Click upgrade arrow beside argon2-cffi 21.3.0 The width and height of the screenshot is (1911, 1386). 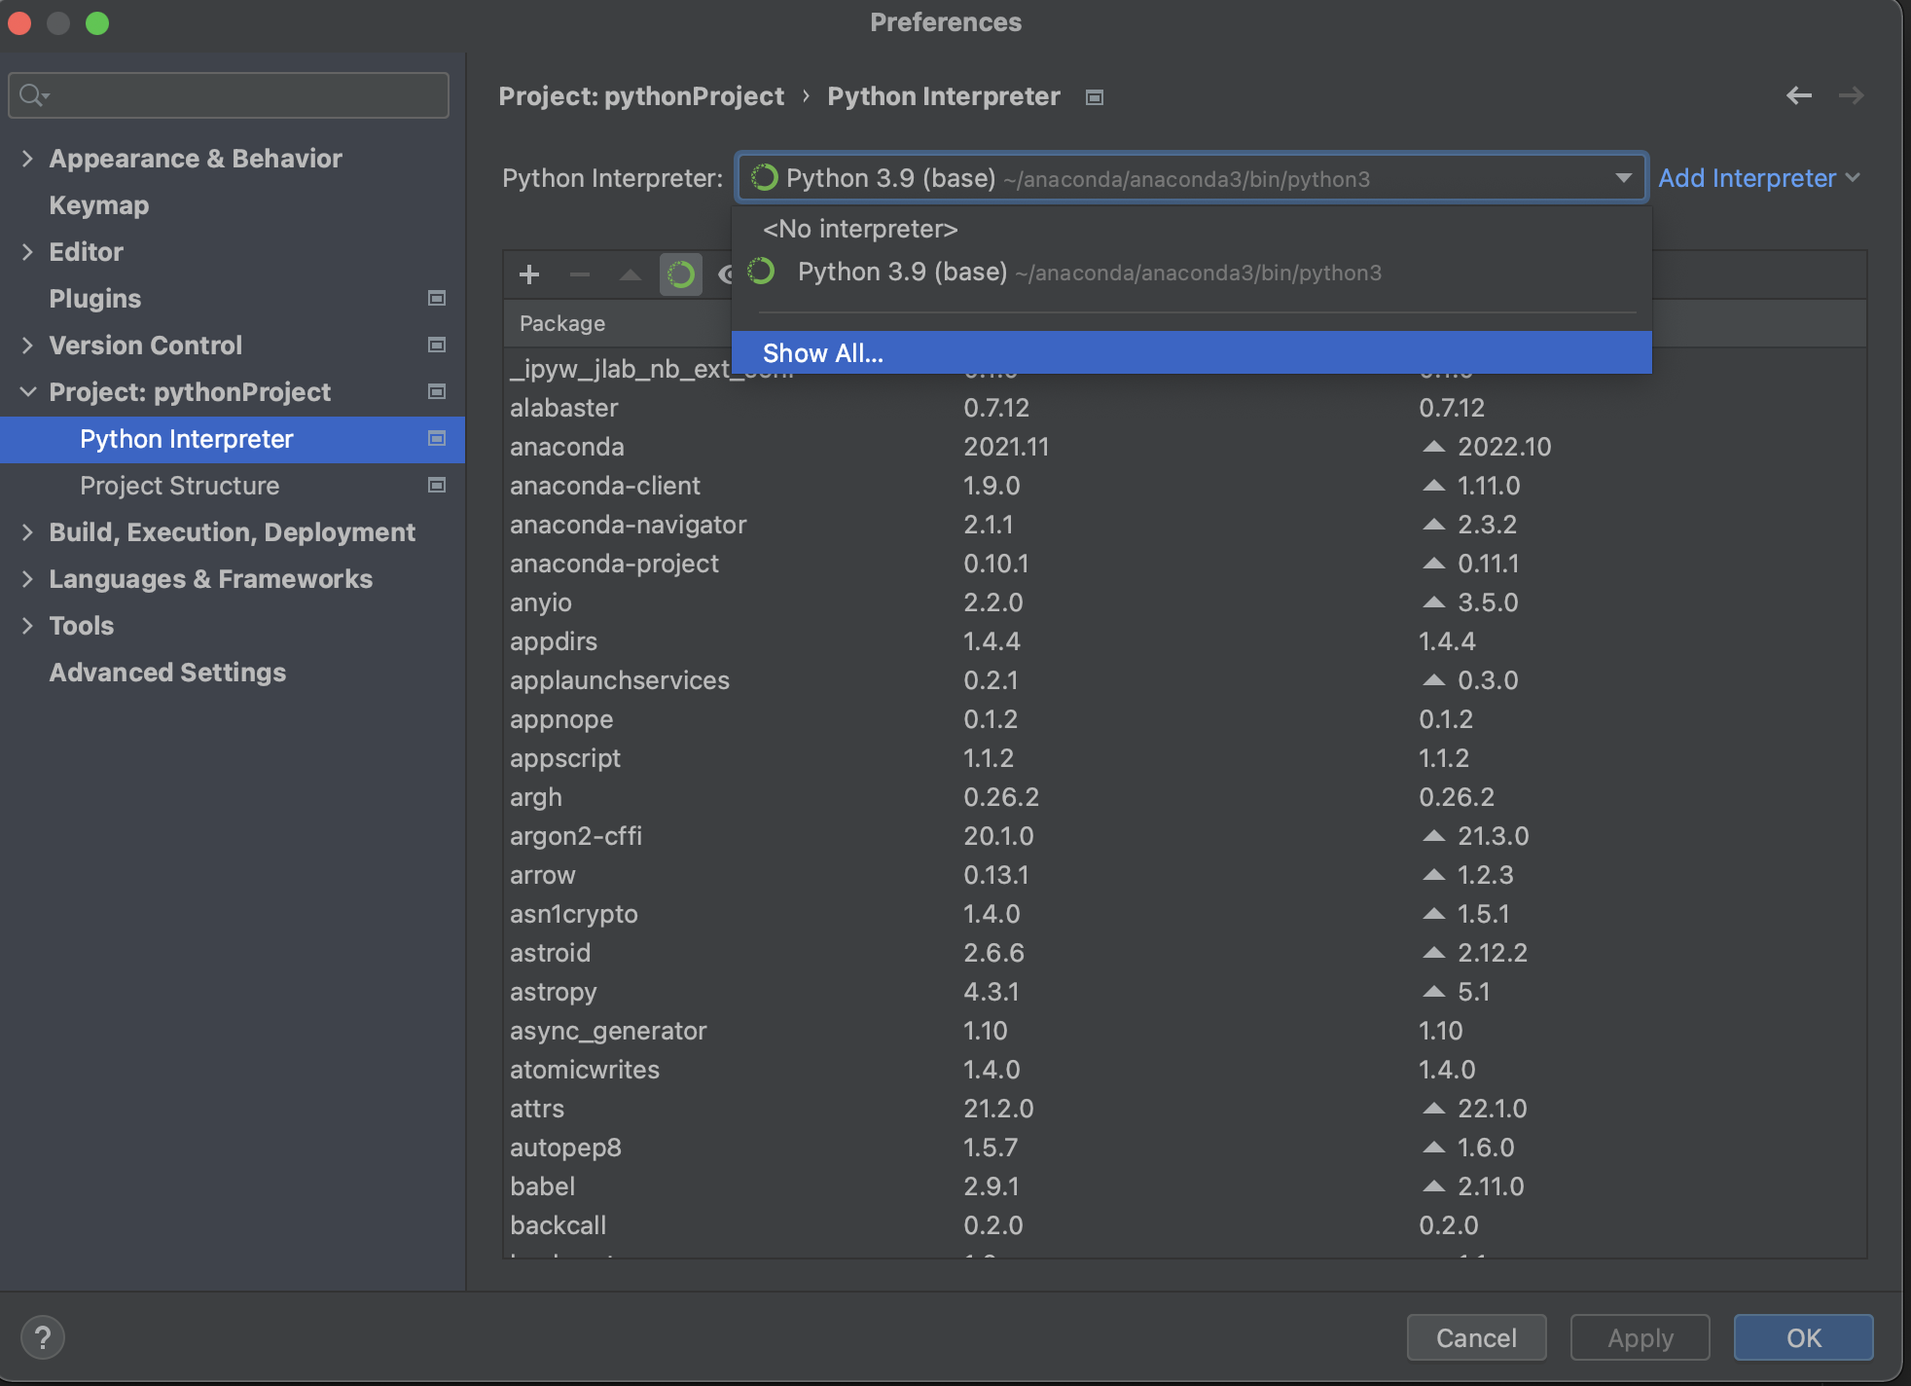coord(1433,835)
